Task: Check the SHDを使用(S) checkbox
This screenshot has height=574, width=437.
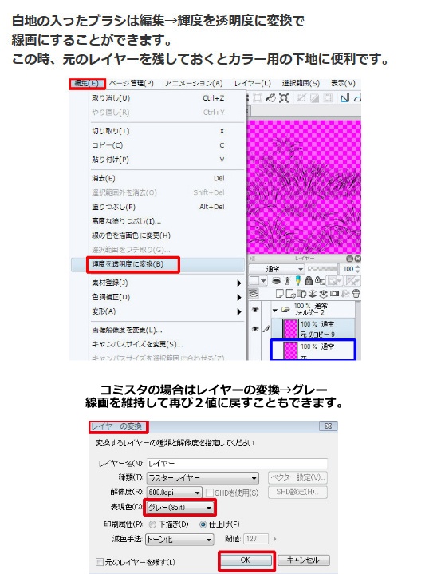Action: tap(210, 493)
